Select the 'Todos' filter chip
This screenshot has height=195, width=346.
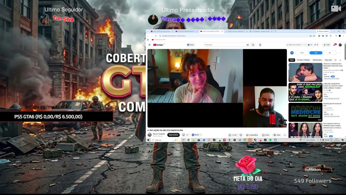click(292, 60)
